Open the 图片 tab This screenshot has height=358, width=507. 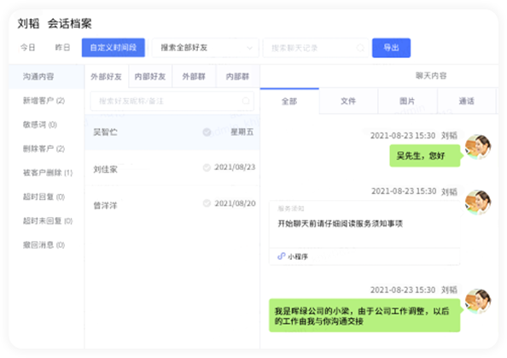[407, 101]
